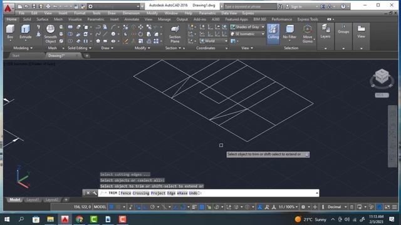
Task: Click the Save quick access icon
Action: [x=34, y=6]
